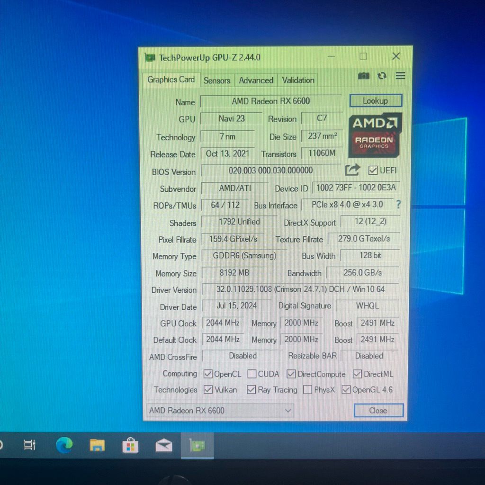Open Microsoft Edge from the taskbar
485x485 pixels.
pos(64,445)
